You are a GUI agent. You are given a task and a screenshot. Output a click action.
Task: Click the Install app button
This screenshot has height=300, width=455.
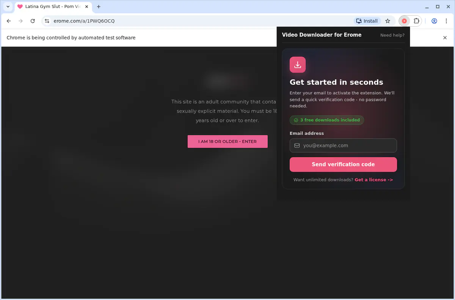367,21
